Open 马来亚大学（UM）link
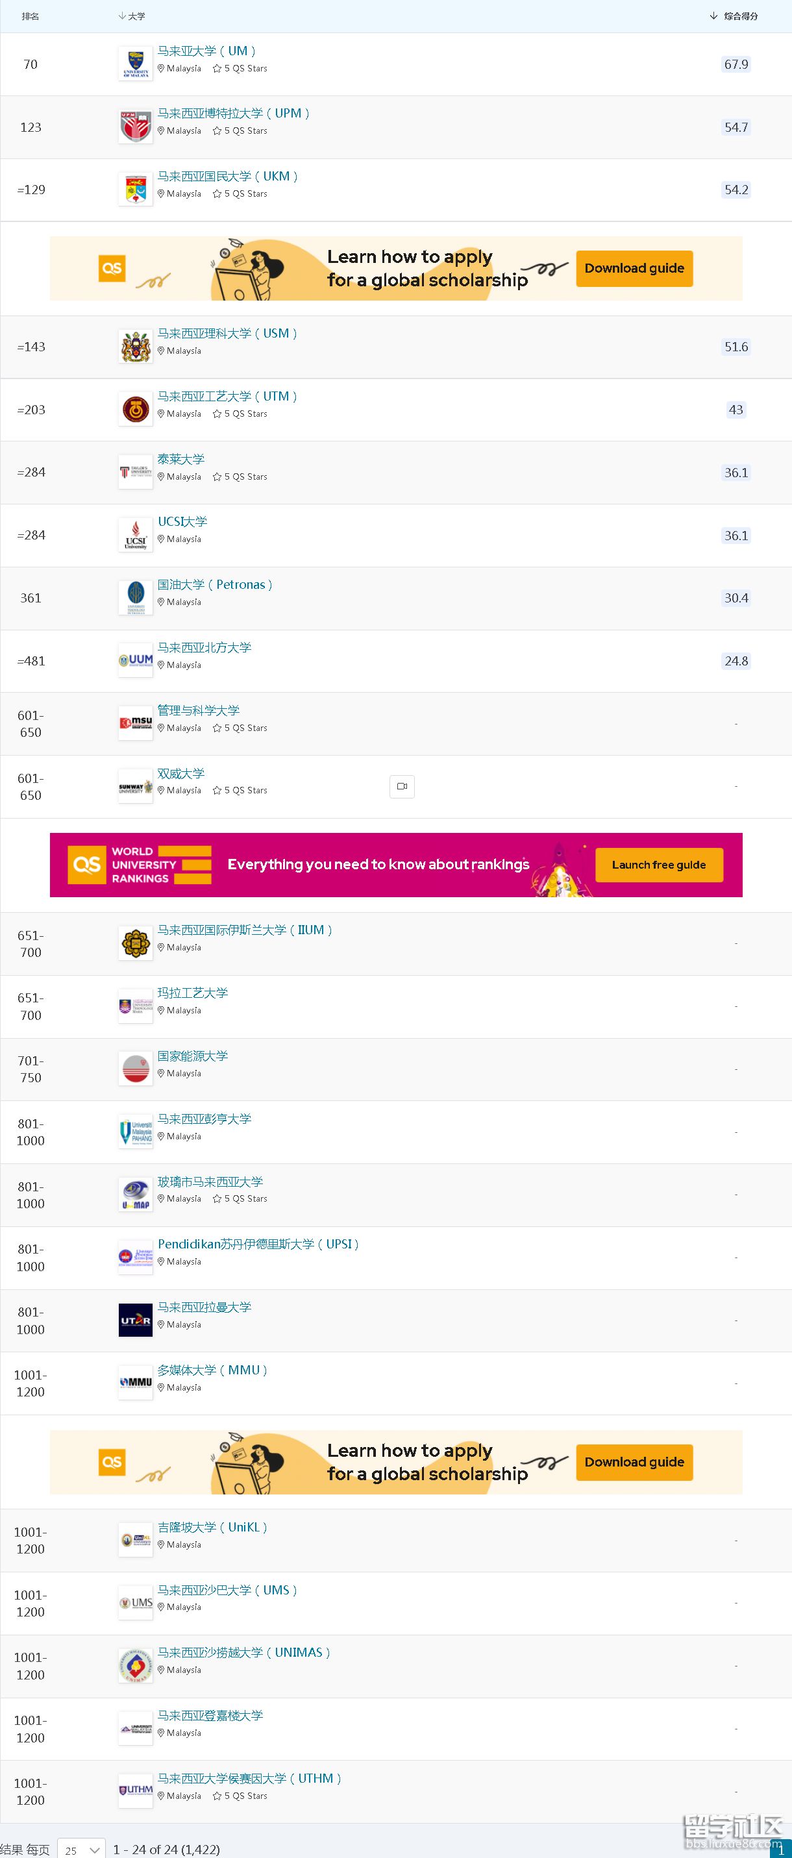This screenshot has height=1858, width=792. pyautogui.click(x=206, y=51)
